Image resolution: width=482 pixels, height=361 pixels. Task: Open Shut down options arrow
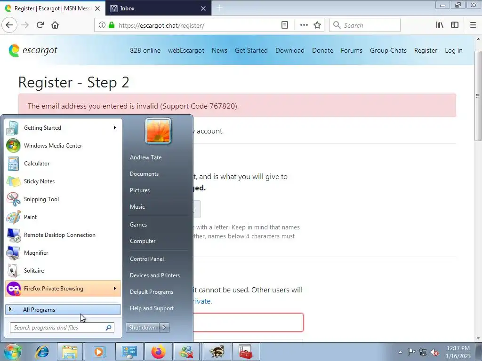point(164,328)
